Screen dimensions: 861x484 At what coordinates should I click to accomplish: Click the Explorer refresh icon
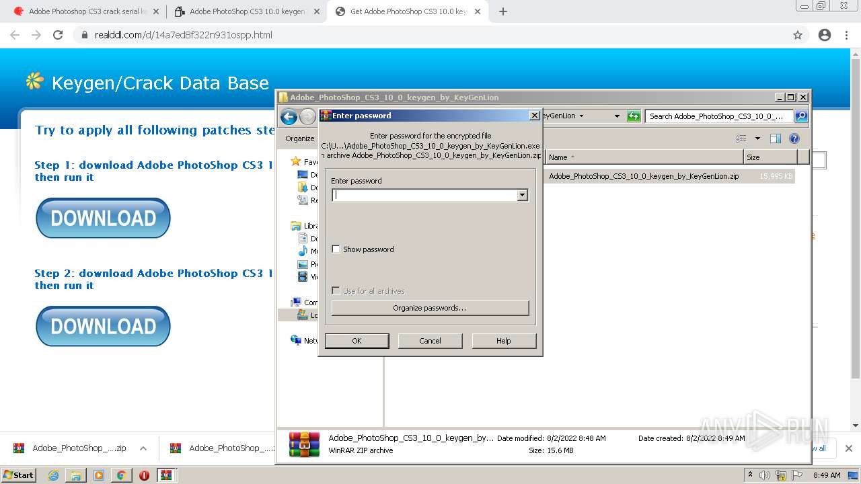(634, 116)
